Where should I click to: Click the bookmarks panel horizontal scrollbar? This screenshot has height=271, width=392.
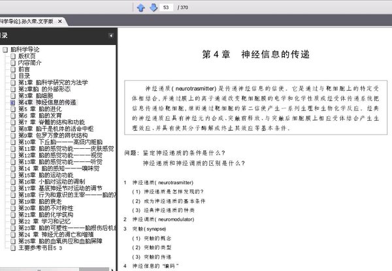56,270
